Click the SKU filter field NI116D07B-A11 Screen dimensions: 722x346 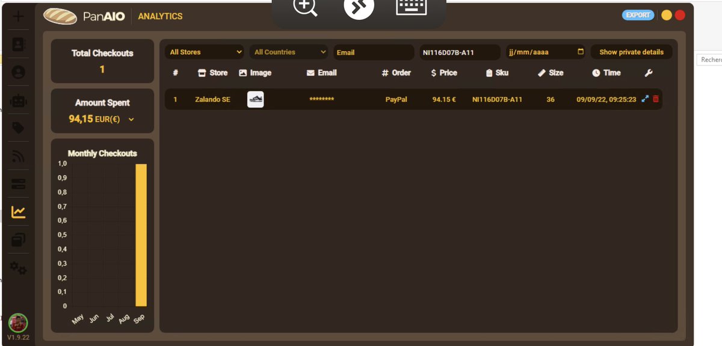point(460,52)
